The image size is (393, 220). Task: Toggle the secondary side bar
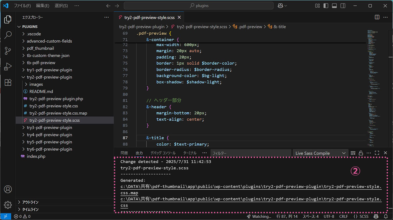pyautogui.click(x=343, y=6)
